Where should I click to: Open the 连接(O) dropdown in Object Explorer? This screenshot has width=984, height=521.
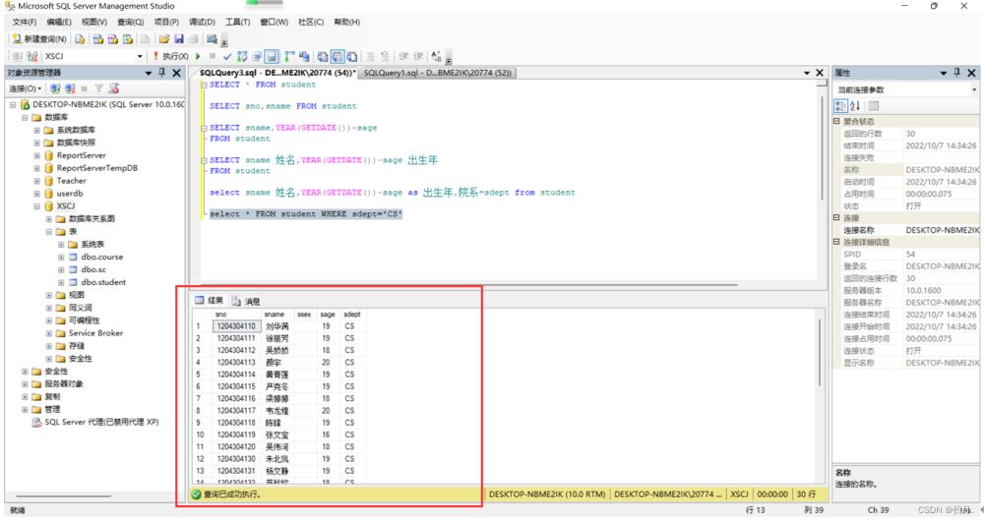tap(28, 88)
